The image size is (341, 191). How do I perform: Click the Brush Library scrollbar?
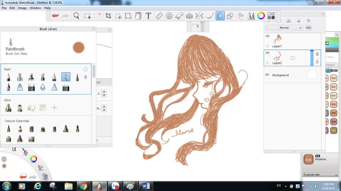(x=94, y=71)
